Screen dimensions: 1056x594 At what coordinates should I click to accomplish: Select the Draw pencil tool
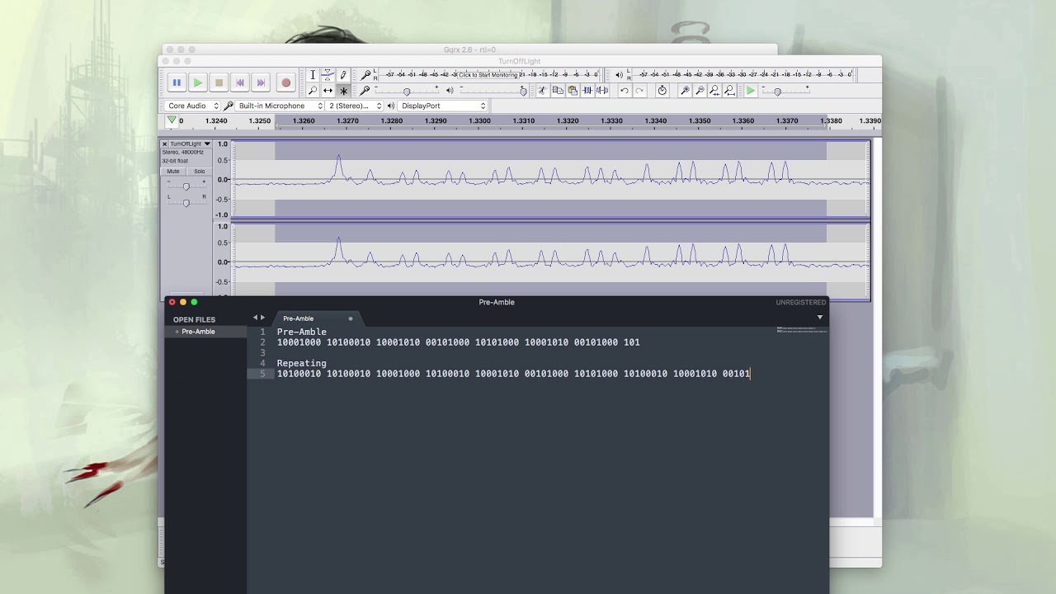[343, 75]
